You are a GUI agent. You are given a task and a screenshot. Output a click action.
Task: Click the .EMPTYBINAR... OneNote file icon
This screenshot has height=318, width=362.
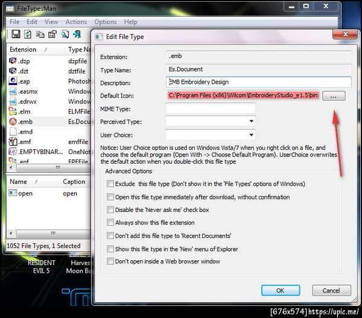pos(13,152)
